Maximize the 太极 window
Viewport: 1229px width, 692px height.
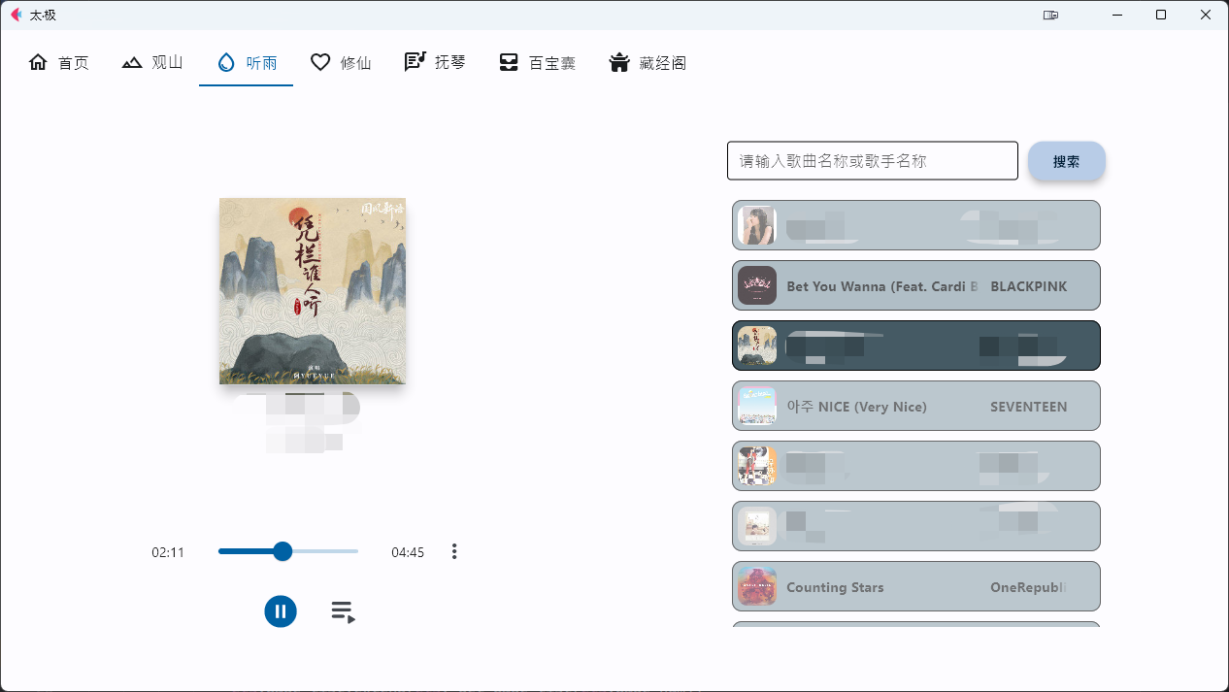coord(1161,15)
